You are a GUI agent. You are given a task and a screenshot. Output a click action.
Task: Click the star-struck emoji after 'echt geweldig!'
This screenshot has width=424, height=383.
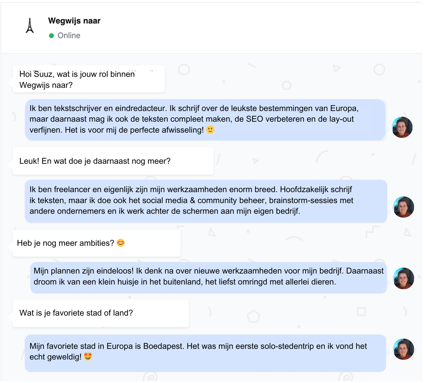[x=88, y=356]
